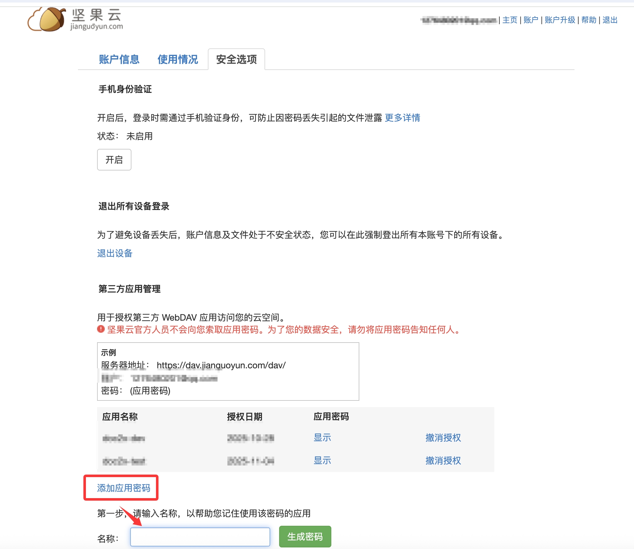The image size is (634, 549).
Task: Open the 帮助 page
Action: tap(589, 20)
